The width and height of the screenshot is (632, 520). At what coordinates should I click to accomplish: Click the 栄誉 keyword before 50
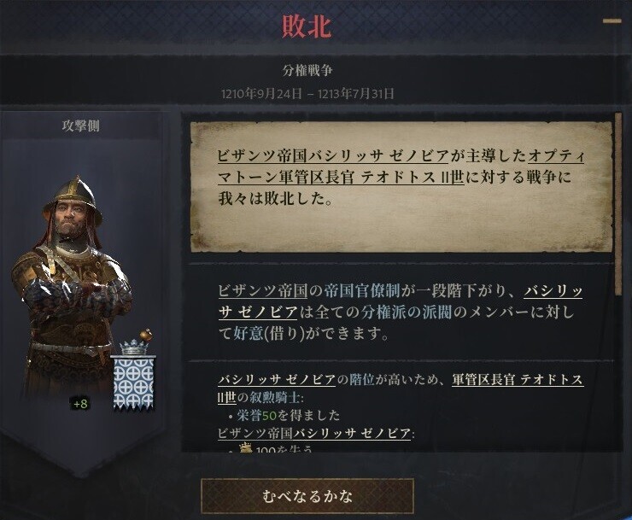pyautogui.click(x=249, y=415)
